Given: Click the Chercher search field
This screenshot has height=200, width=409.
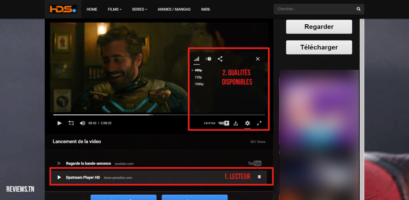Looking at the screenshot, I should [x=314, y=9].
